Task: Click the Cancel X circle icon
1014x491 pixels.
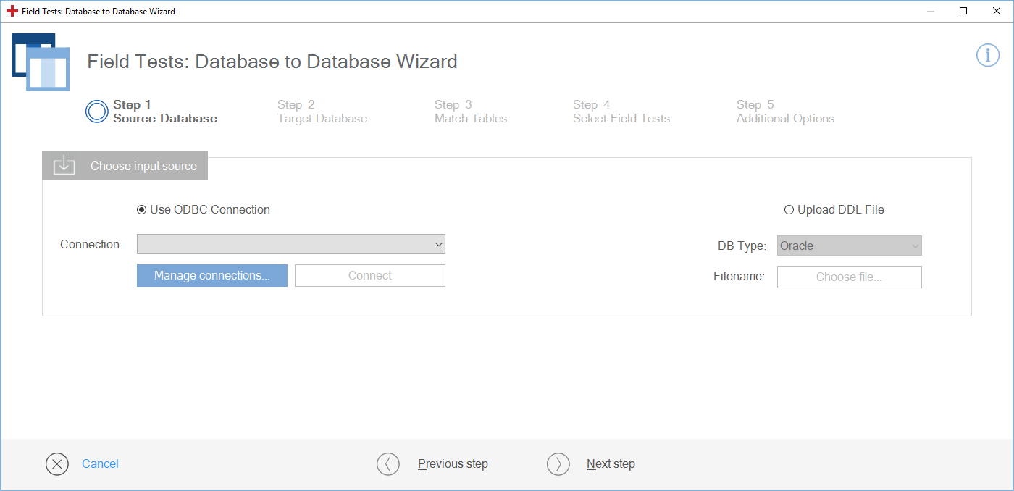Action: [57, 464]
